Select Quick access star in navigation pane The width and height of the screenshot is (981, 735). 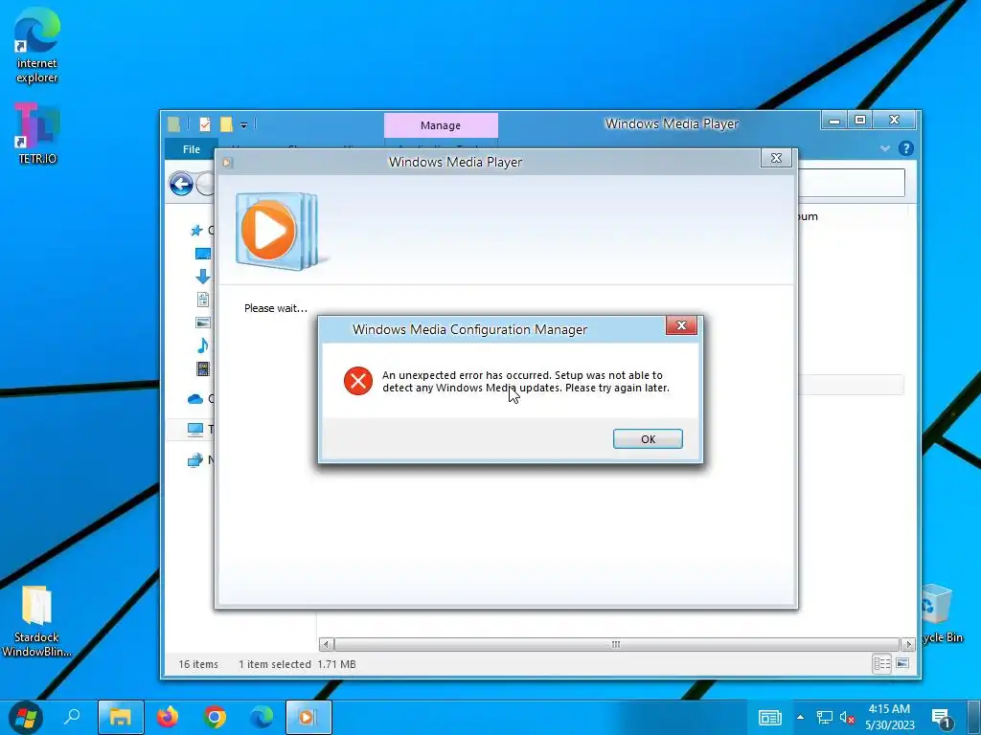tap(196, 231)
